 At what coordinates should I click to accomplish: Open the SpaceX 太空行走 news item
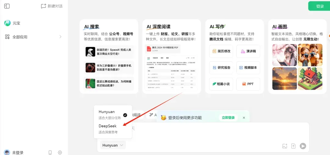coord(109,52)
